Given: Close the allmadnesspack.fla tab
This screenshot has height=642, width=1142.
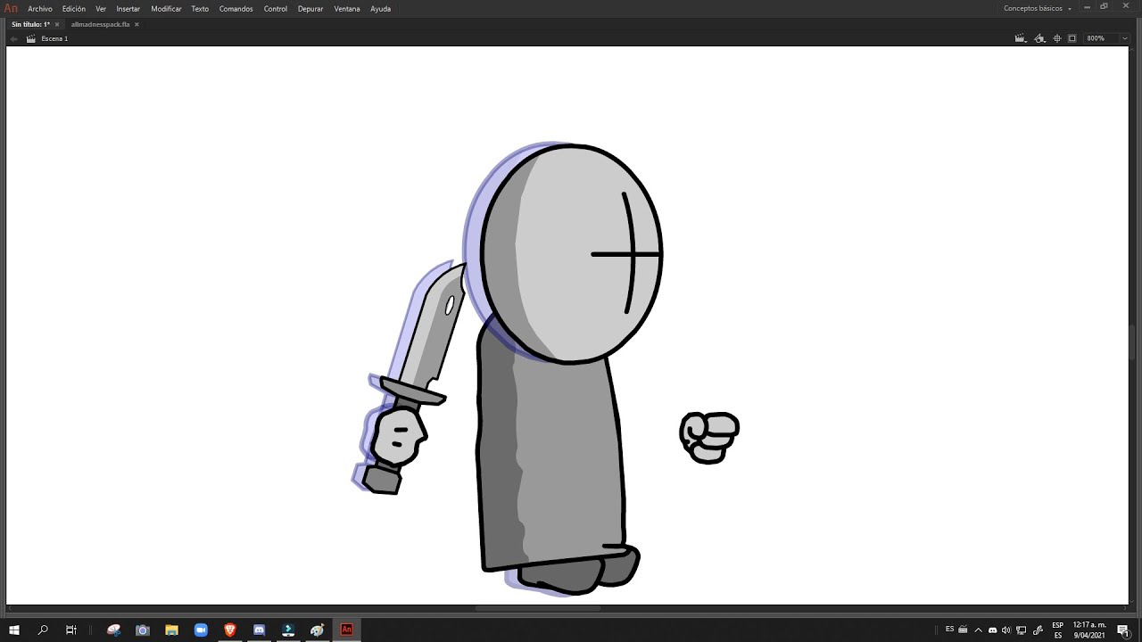Looking at the screenshot, I should tap(137, 24).
